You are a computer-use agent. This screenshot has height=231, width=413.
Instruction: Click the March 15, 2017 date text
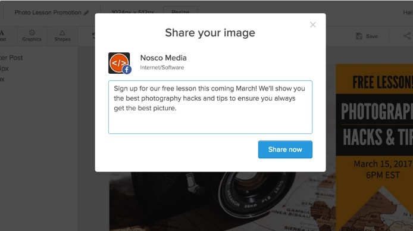click(383, 164)
